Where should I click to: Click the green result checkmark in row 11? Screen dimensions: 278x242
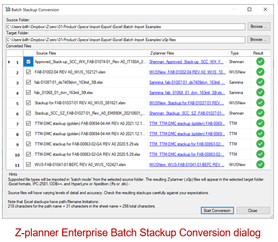click(260, 164)
